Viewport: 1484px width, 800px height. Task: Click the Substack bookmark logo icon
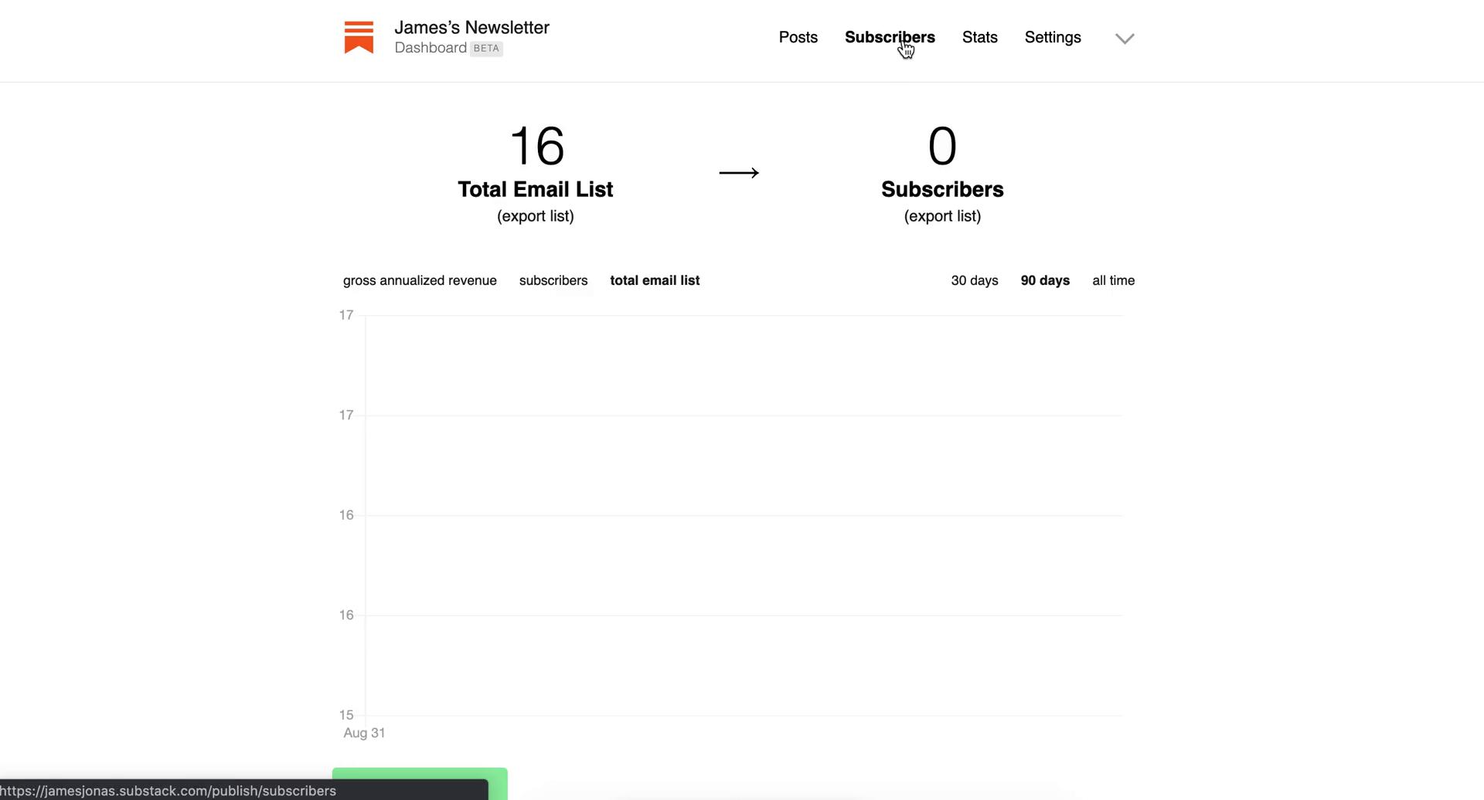point(359,37)
